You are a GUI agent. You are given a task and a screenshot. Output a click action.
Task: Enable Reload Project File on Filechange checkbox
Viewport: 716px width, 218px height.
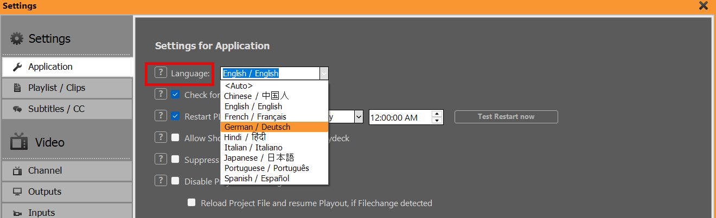[x=191, y=203]
